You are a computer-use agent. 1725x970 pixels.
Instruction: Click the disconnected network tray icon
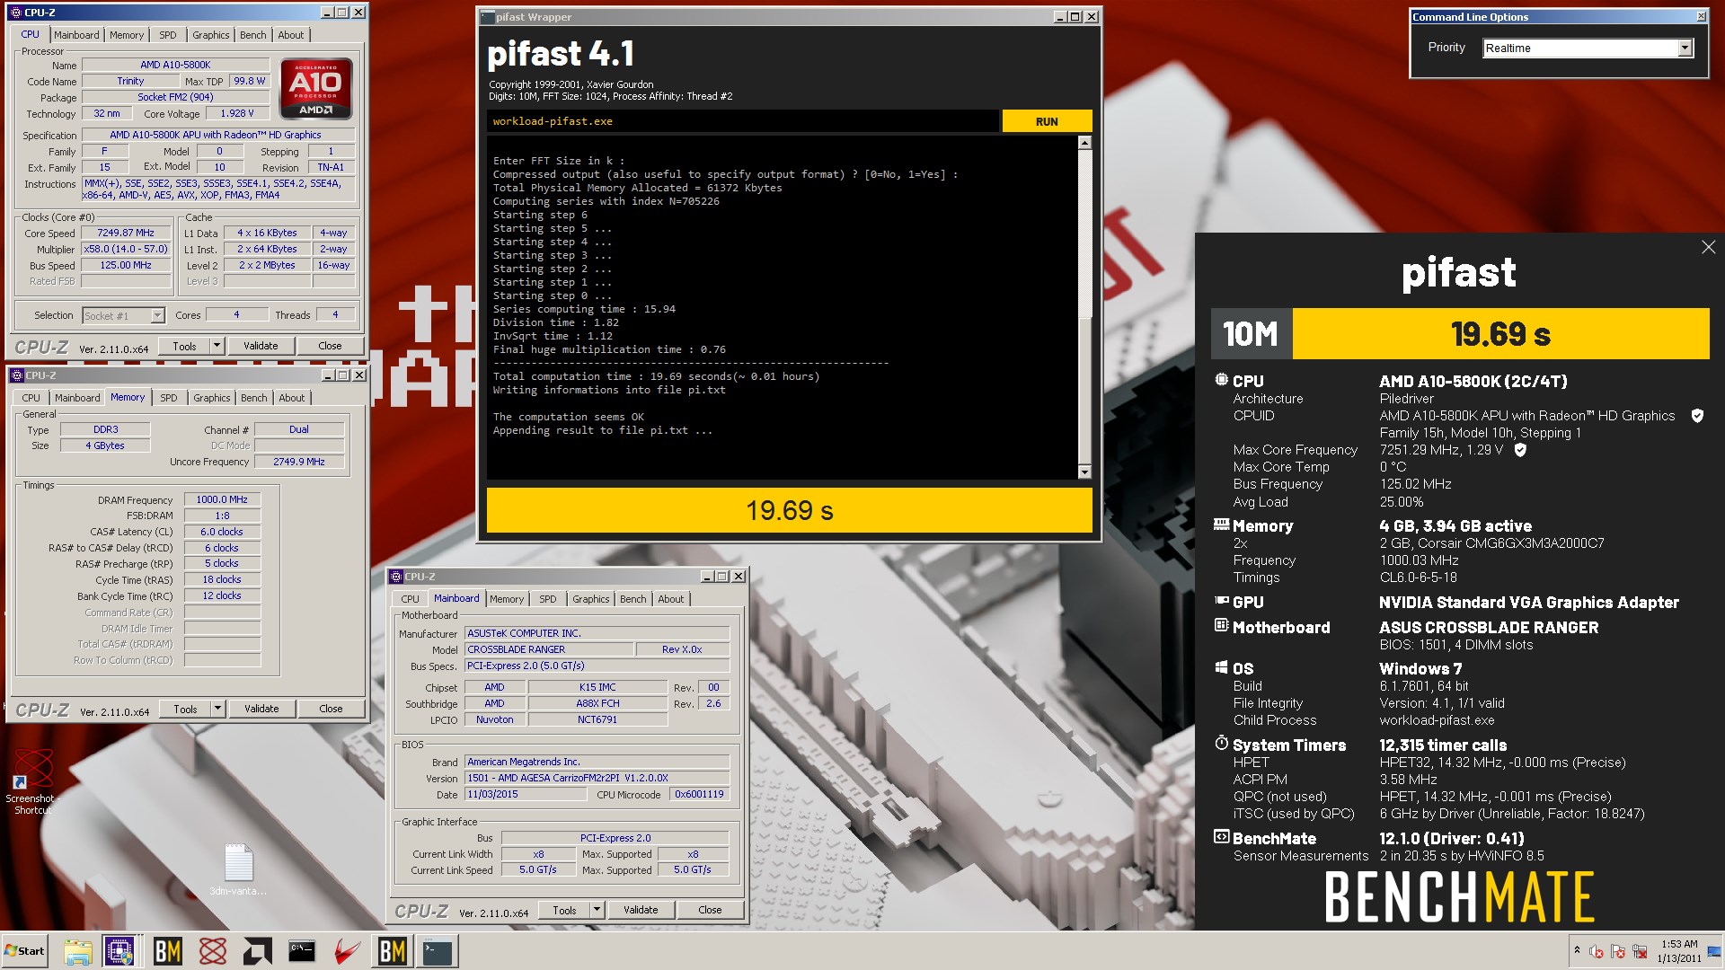(1640, 951)
